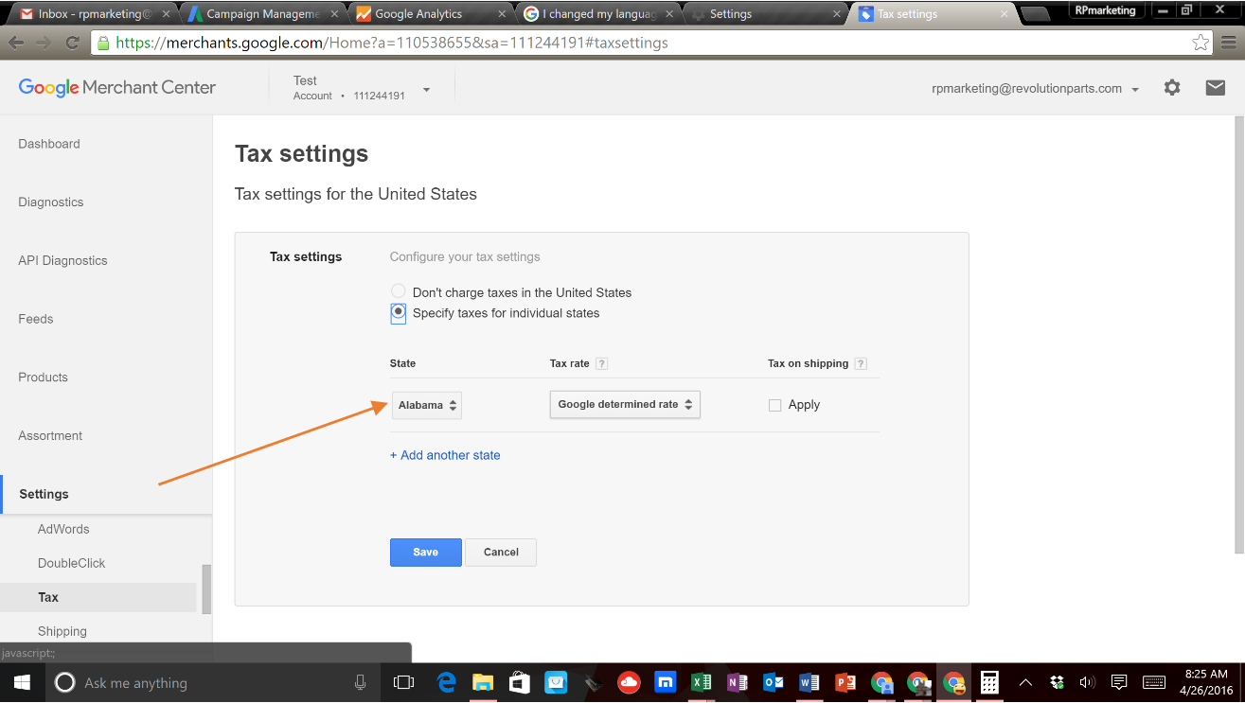Open the Action Center notification icon
Screen dimensions: 1245x703
pyautogui.click(x=1119, y=682)
